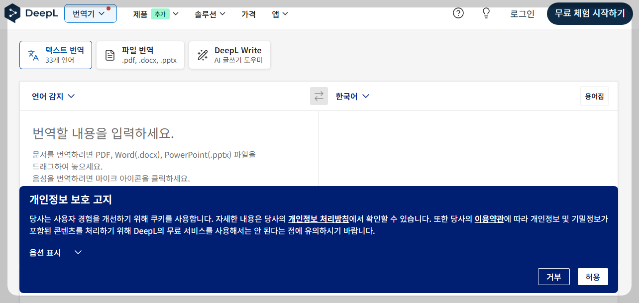The image size is (639, 303).
Task: Expand the 앱 dropdown
Action: click(x=280, y=14)
